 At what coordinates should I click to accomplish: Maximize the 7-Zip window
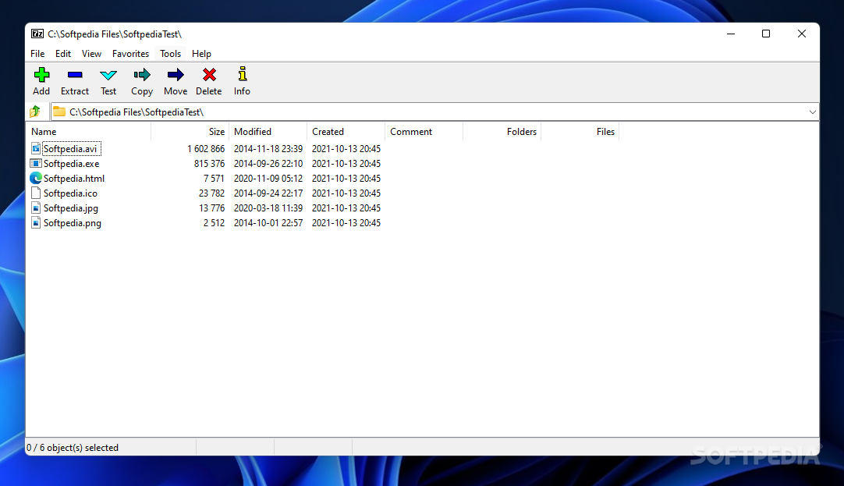coord(766,34)
